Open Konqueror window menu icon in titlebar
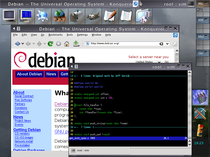Image resolution: width=210 pixels, height=157 pixels. pos(18,29)
